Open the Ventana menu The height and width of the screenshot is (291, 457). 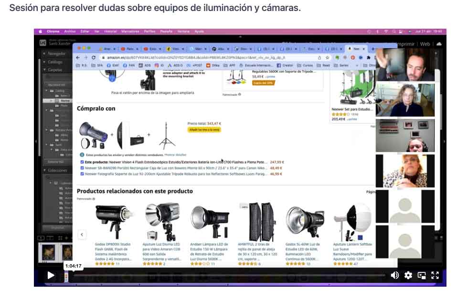(x=183, y=32)
